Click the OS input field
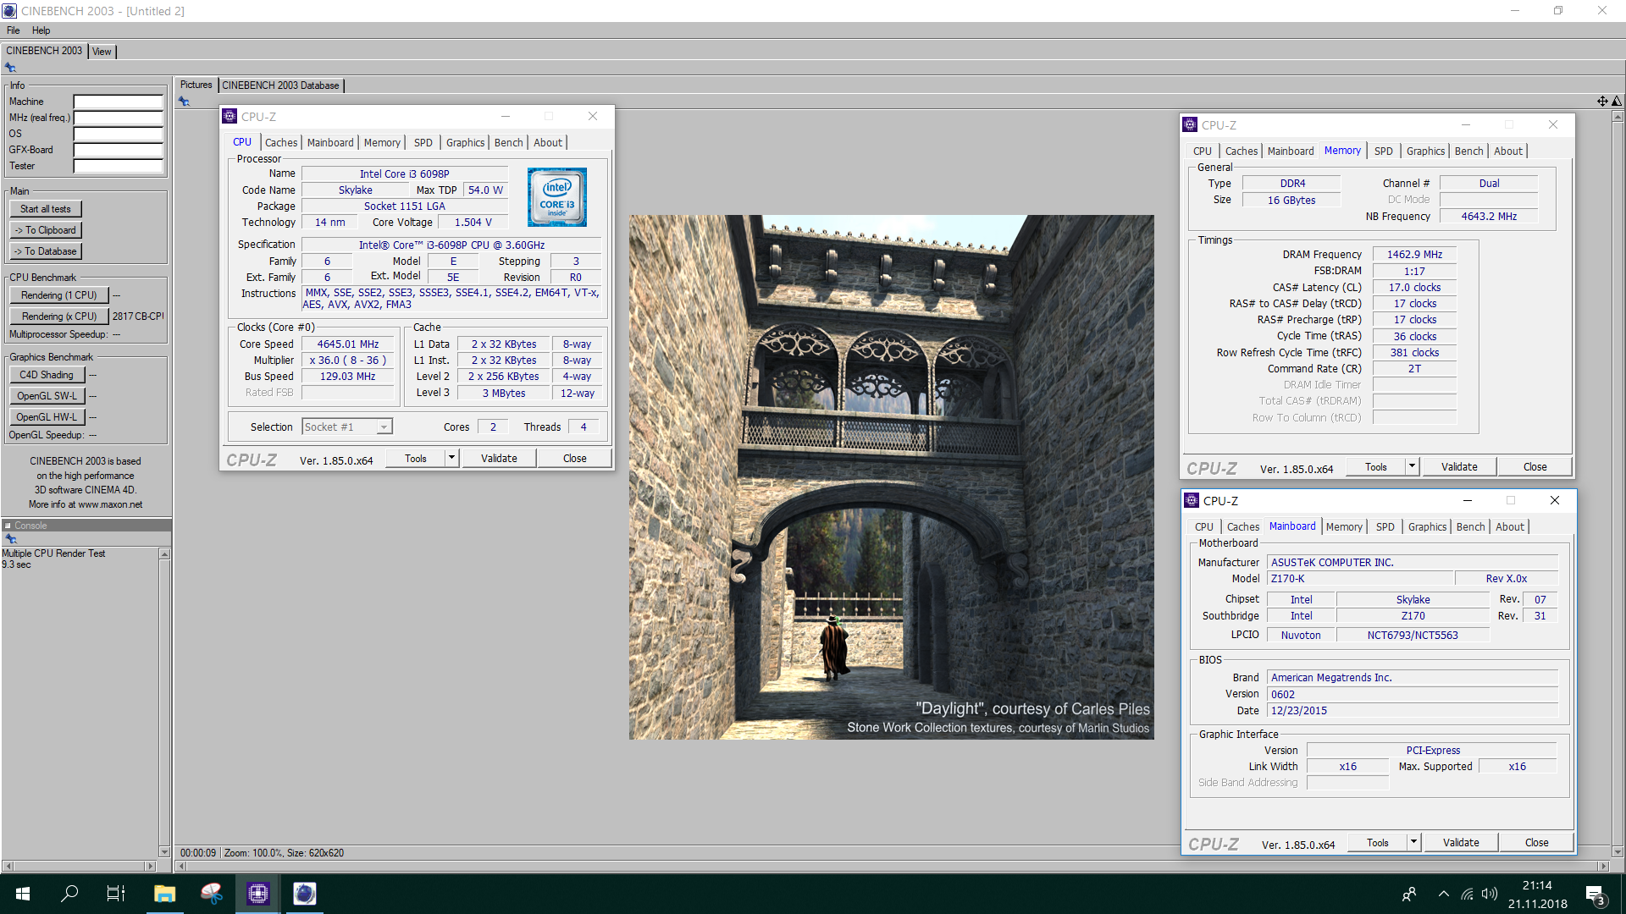 click(118, 134)
